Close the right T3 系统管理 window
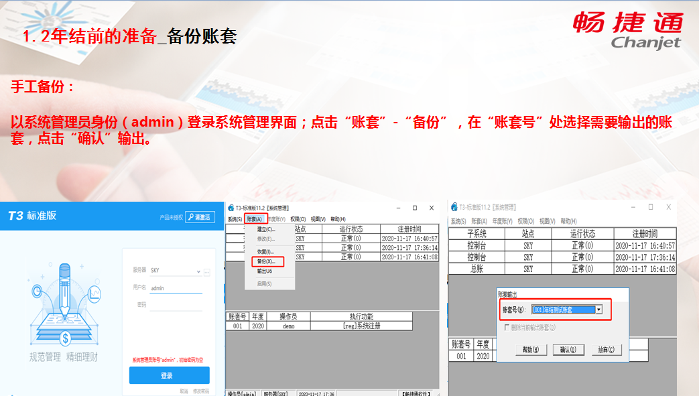Image resolution: width=699 pixels, height=396 pixels. [669, 207]
